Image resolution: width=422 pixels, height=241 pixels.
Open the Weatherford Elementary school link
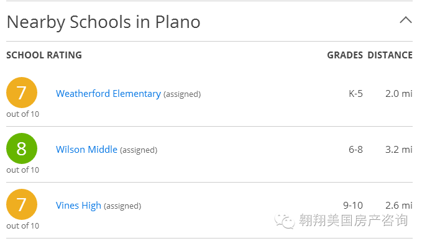(x=108, y=94)
